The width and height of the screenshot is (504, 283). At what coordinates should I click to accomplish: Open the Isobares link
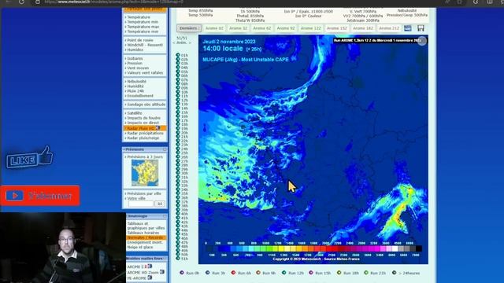(135, 58)
